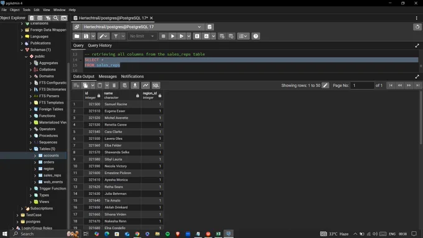Expand the sales_reps table node
Viewport: 423px width, 238px height.
[x=35, y=175]
